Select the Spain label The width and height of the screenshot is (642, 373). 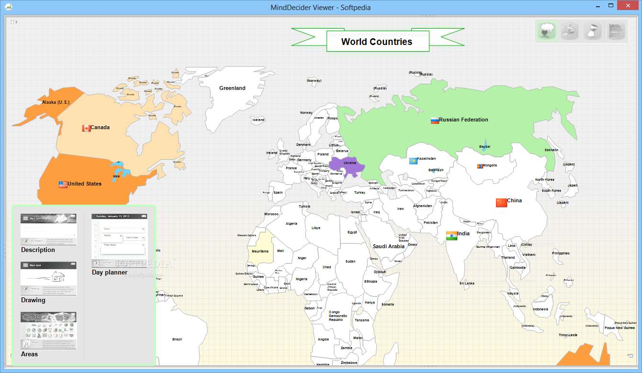click(x=278, y=192)
